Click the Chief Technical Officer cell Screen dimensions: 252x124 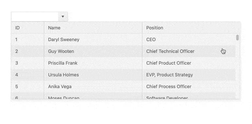[189, 51]
